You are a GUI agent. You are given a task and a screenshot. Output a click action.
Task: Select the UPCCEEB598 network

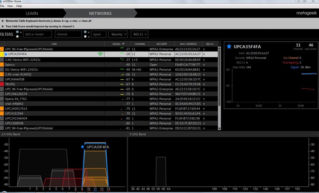tap(109, 123)
